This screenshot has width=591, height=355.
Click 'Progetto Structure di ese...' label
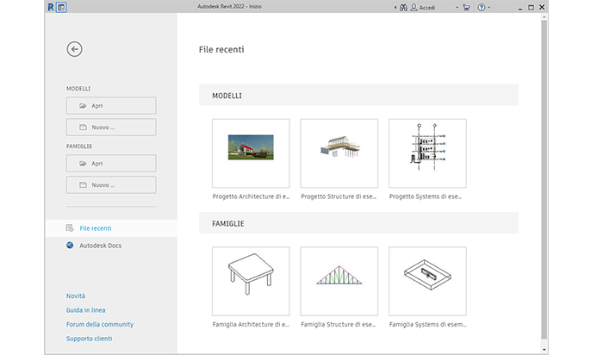339,196
